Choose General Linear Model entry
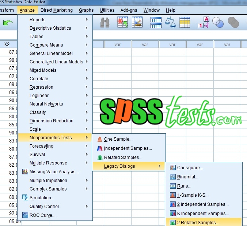This screenshot has height=226, width=247. tap(55, 53)
